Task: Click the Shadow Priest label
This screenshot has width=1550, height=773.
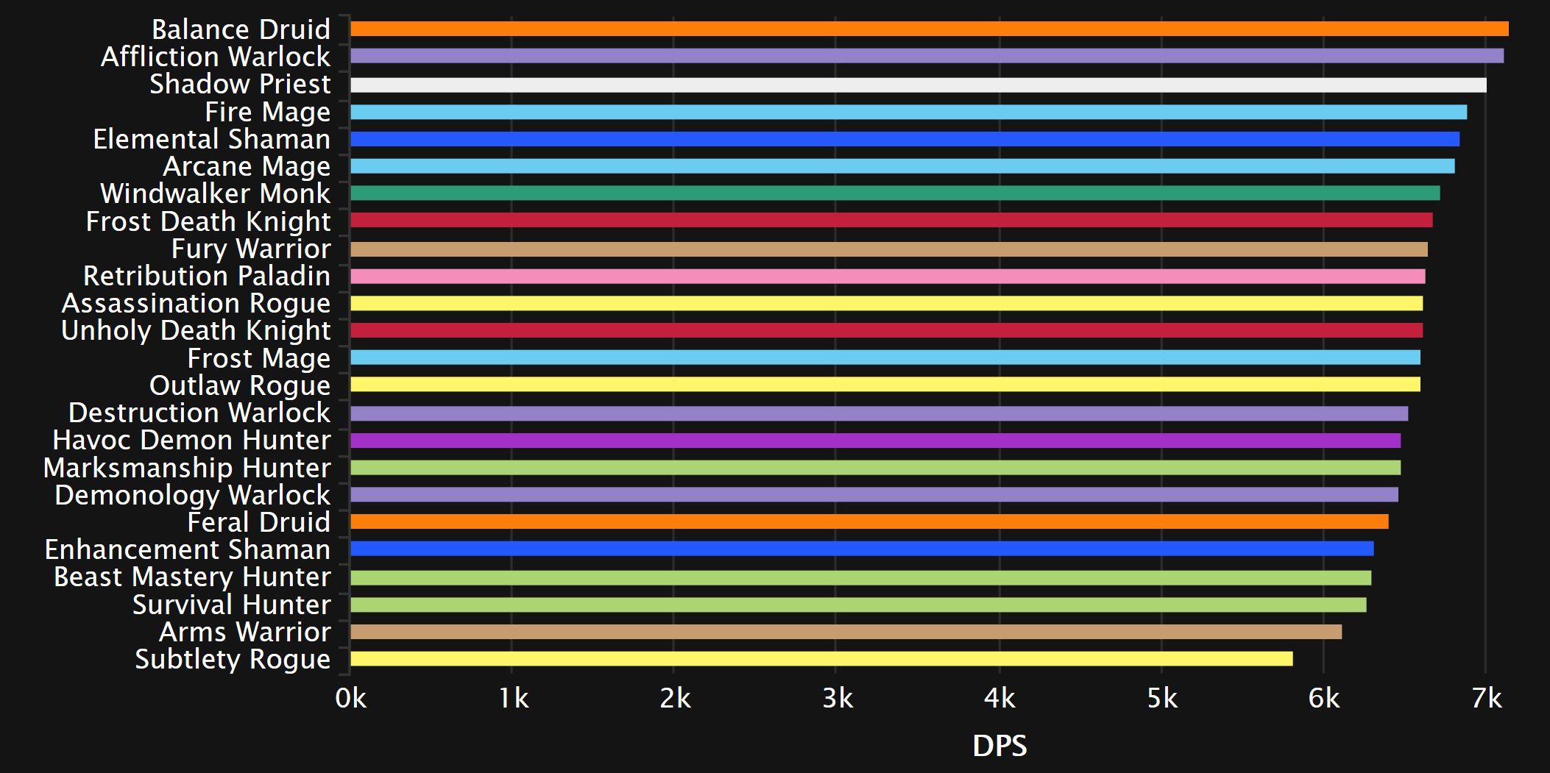Action: [x=240, y=84]
